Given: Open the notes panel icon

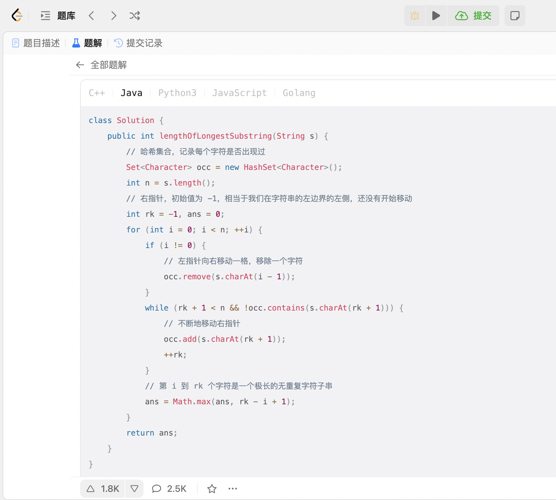Looking at the screenshot, I should tap(515, 15).
